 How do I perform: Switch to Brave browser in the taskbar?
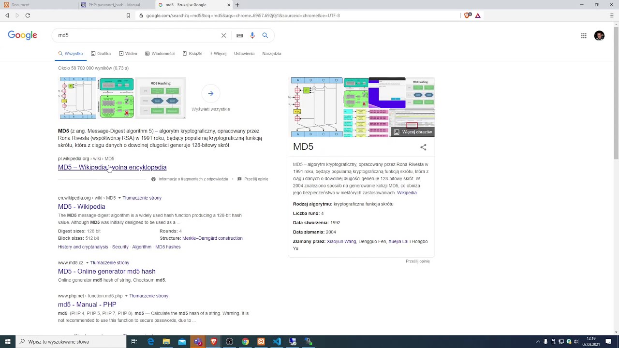(214, 342)
